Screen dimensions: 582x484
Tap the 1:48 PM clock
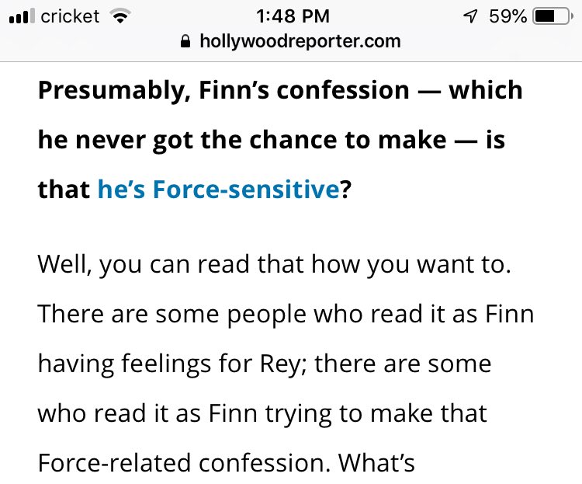293,16
